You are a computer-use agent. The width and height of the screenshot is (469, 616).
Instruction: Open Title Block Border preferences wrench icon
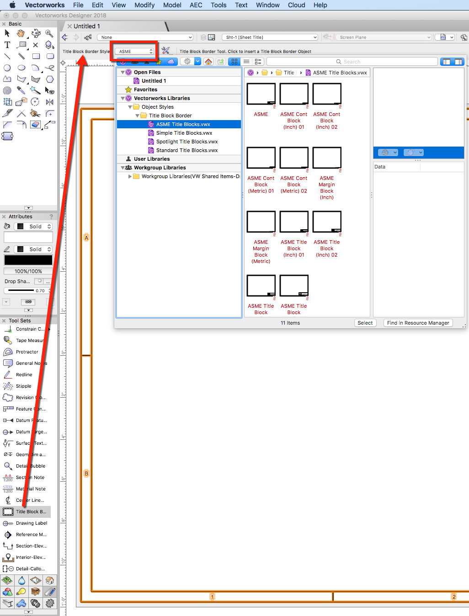[165, 51]
